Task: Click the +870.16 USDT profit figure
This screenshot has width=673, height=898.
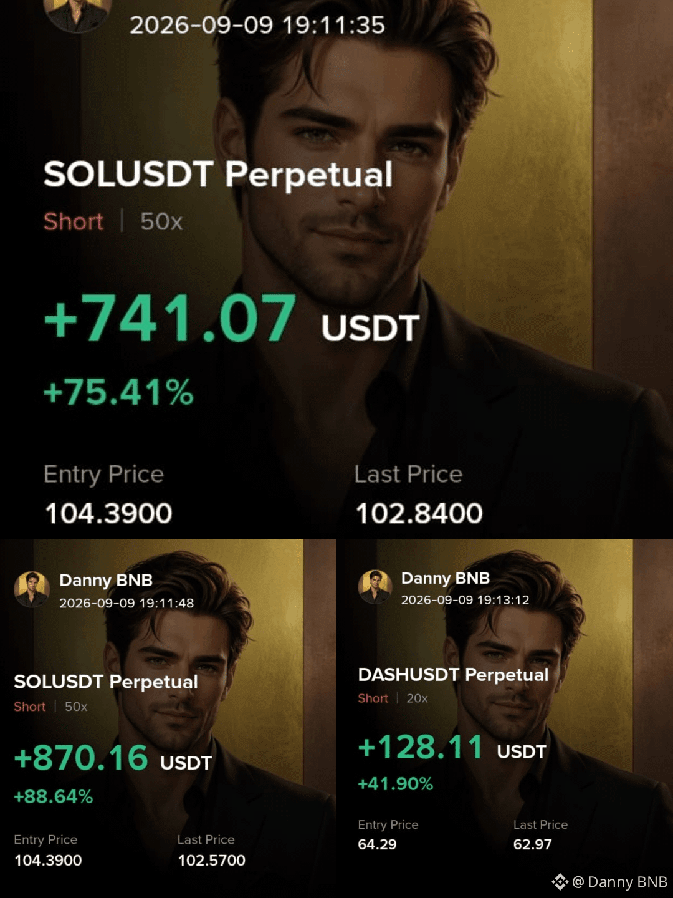Action: click(x=113, y=758)
